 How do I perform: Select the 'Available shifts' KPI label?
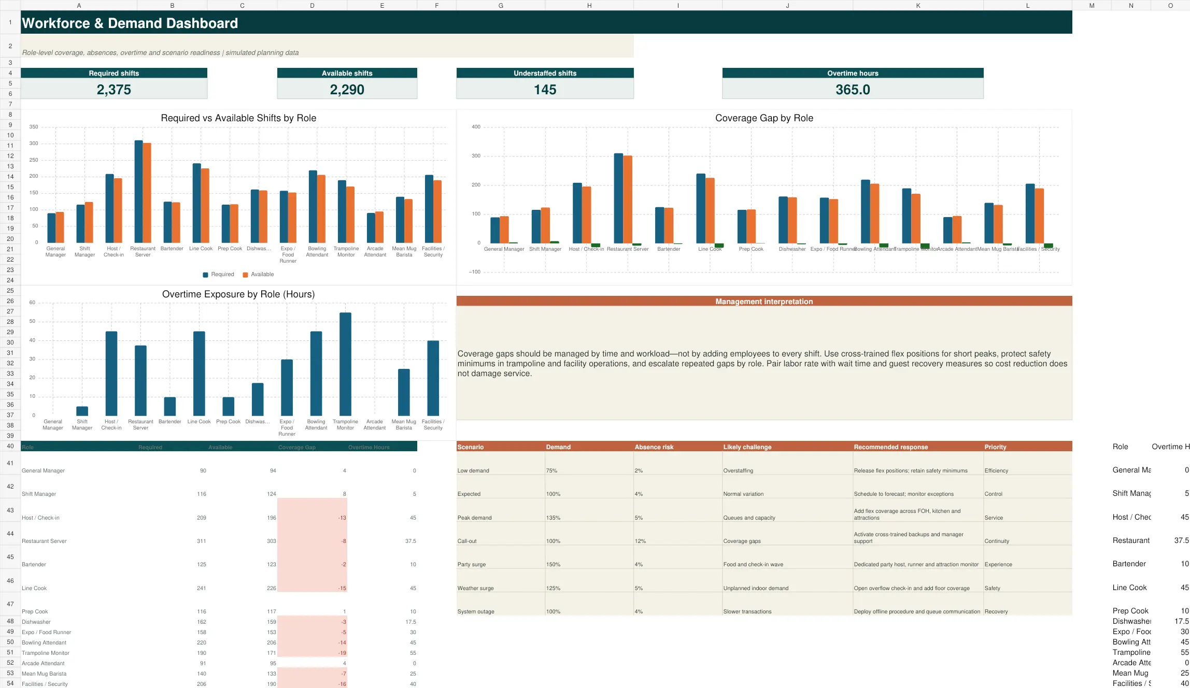click(x=347, y=73)
